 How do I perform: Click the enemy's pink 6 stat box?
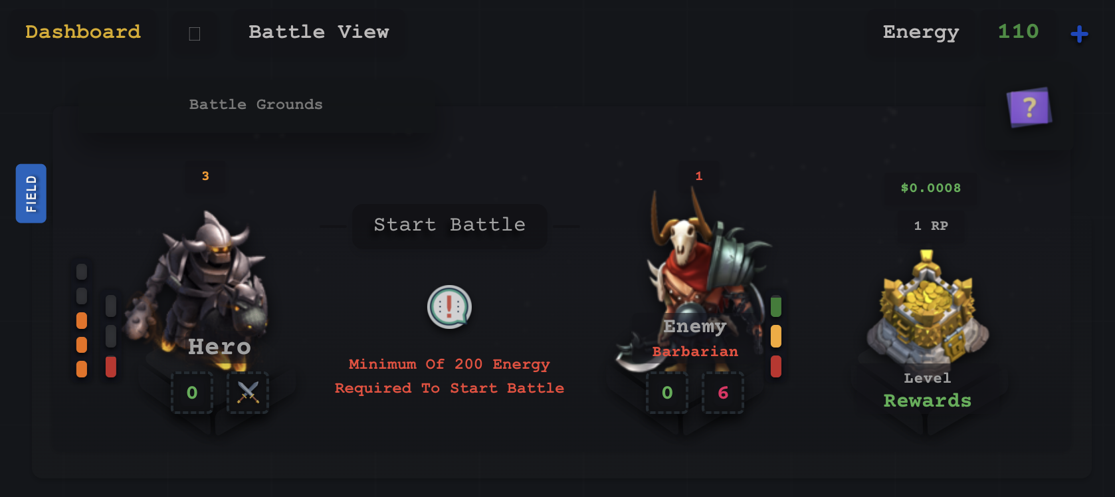723,393
